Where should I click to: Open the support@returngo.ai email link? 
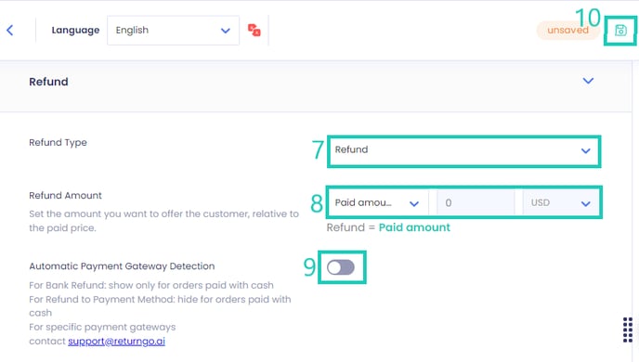116,342
